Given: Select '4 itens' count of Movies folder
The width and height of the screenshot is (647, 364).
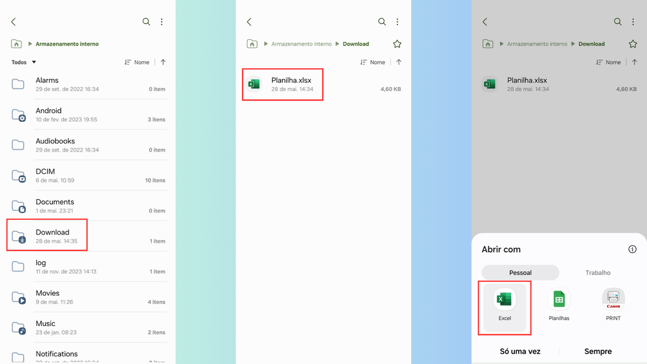Looking at the screenshot, I should 157,302.
